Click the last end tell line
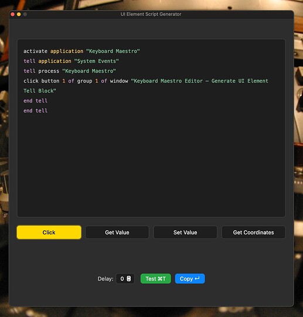This screenshot has width=303, height=317. [35, 111]
